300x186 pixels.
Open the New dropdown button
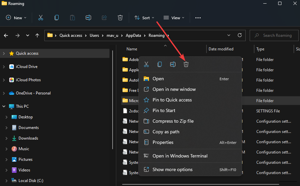[x=16, y=18]
